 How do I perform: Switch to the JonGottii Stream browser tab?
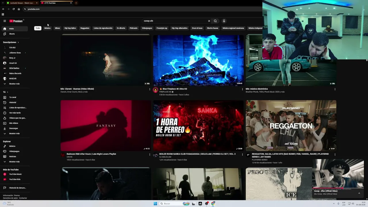pyautogui.click(x=22, y=3)
